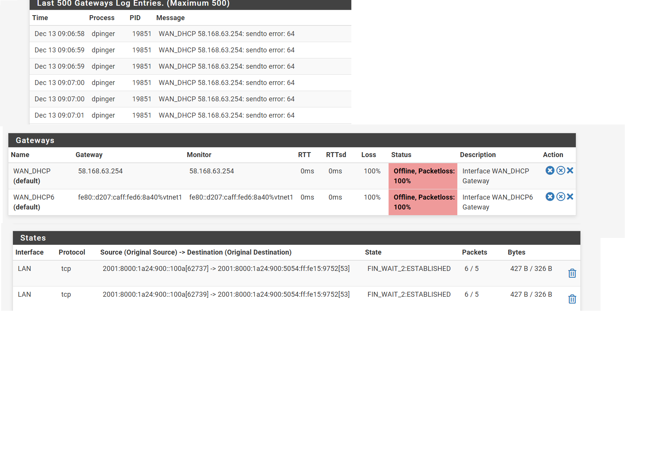Click the source-destination entry with port 62737
The width and height of the screenshot is (667, 450).
(226, 269)
